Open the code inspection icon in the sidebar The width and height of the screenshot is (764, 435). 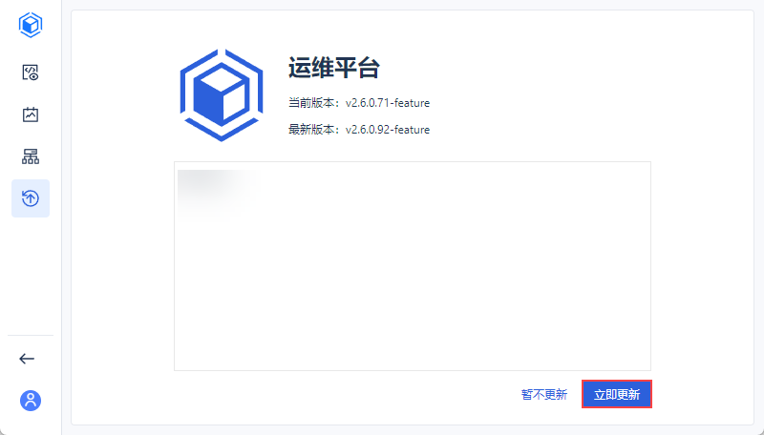coord(31,72)
